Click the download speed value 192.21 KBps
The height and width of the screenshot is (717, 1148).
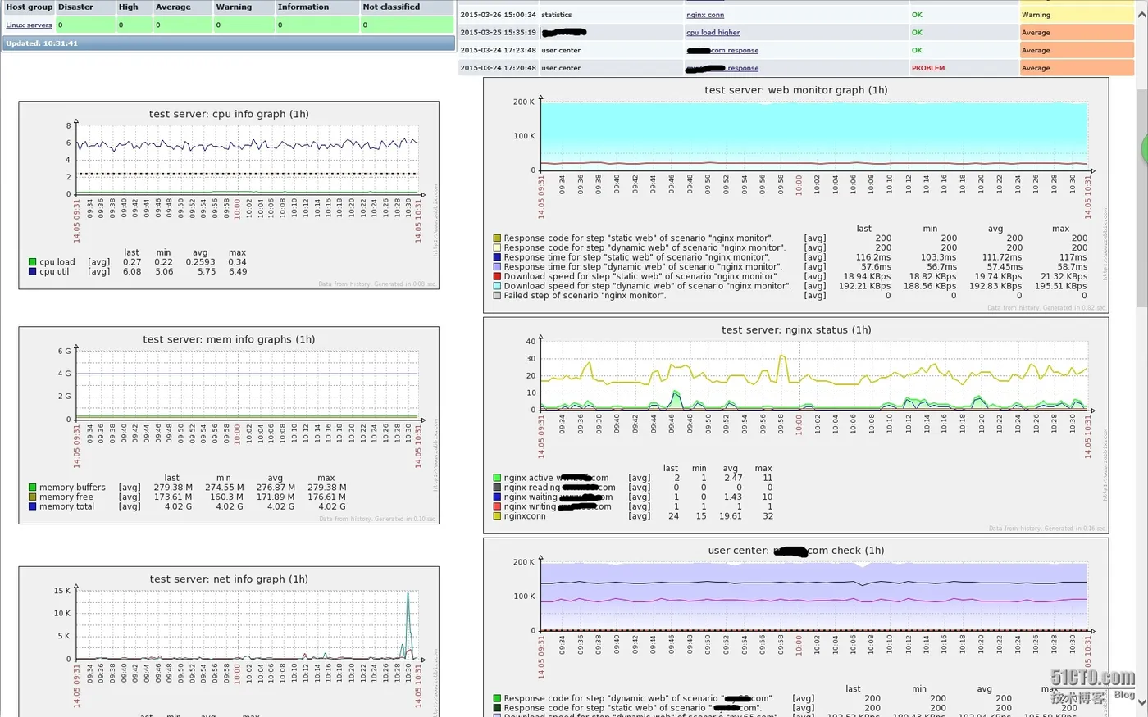(864, 286)
